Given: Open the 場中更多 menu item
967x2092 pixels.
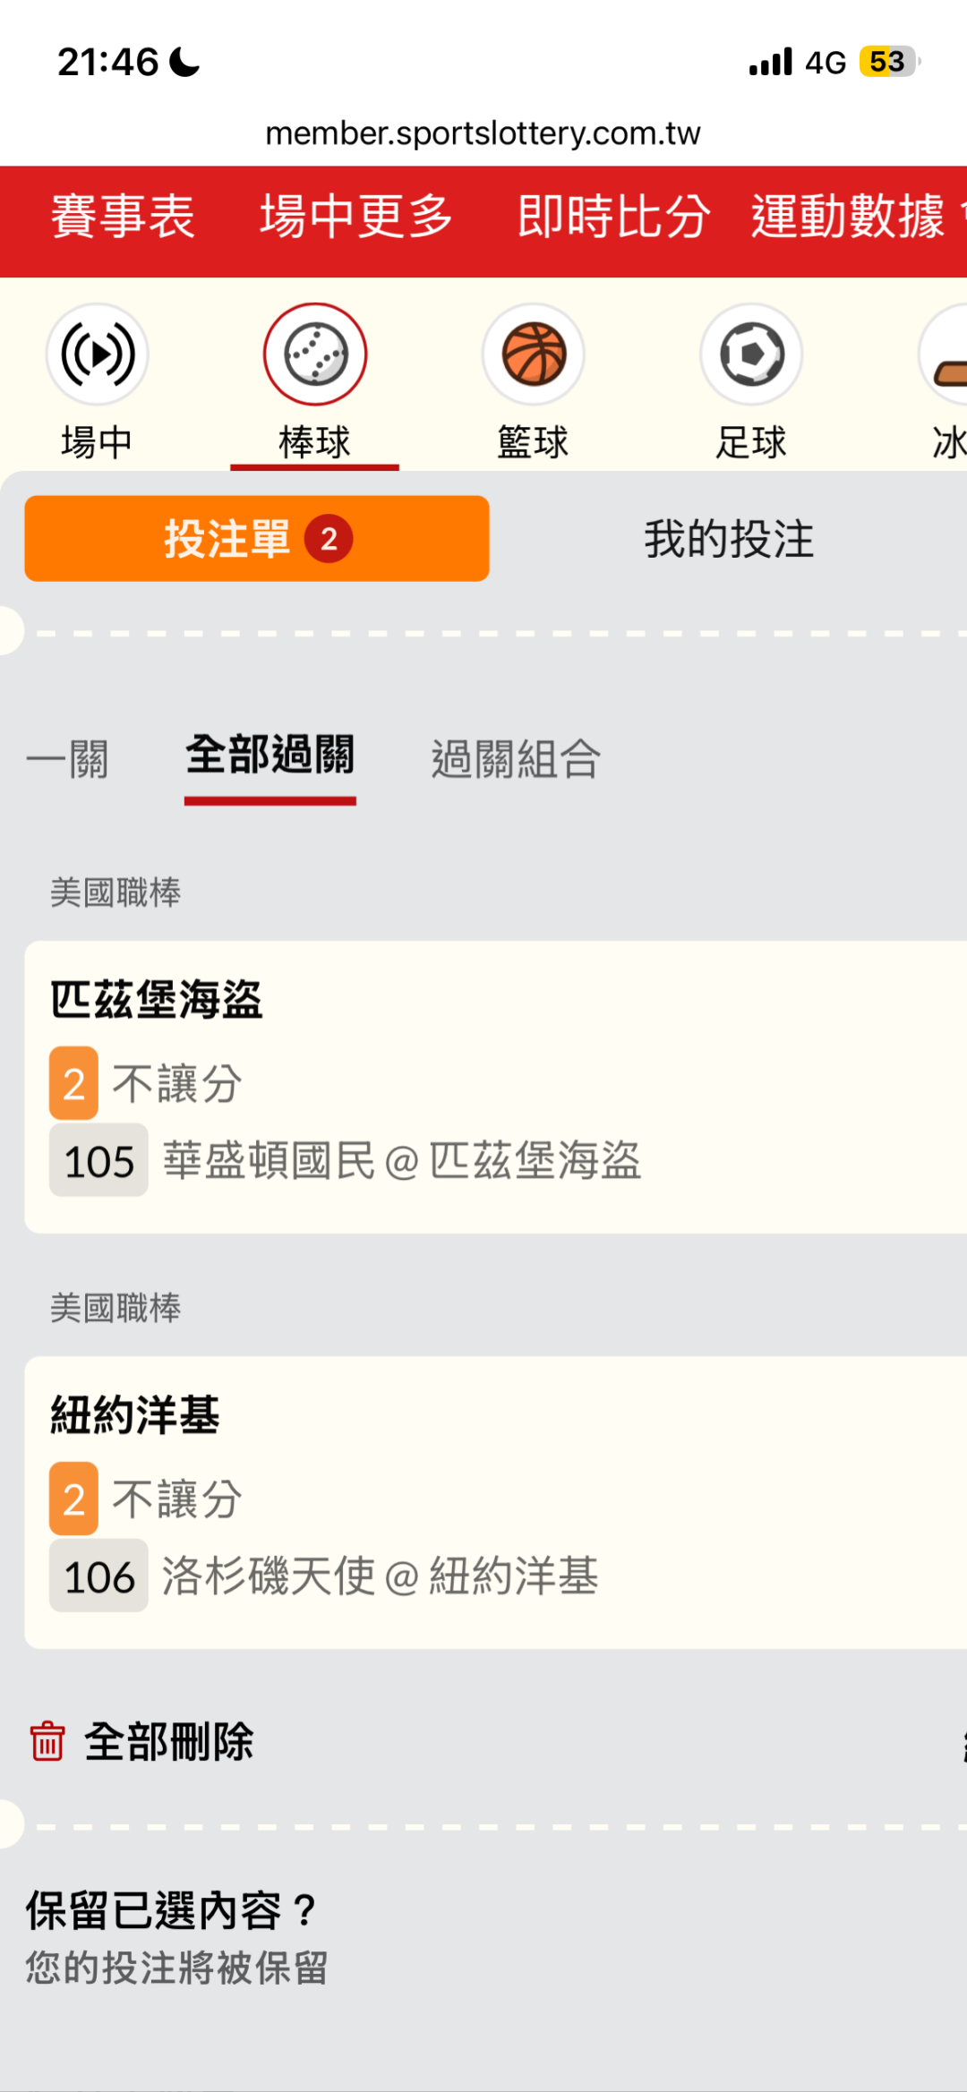Looking at the screenshot, I should [356, 217].
